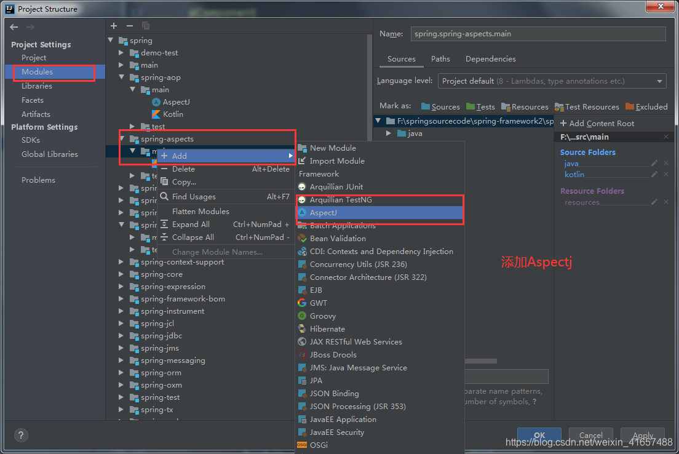This screenshot has width=679, height=454.
Task: Remove kotlin source folder with X
Action: [x=666, y=174]
